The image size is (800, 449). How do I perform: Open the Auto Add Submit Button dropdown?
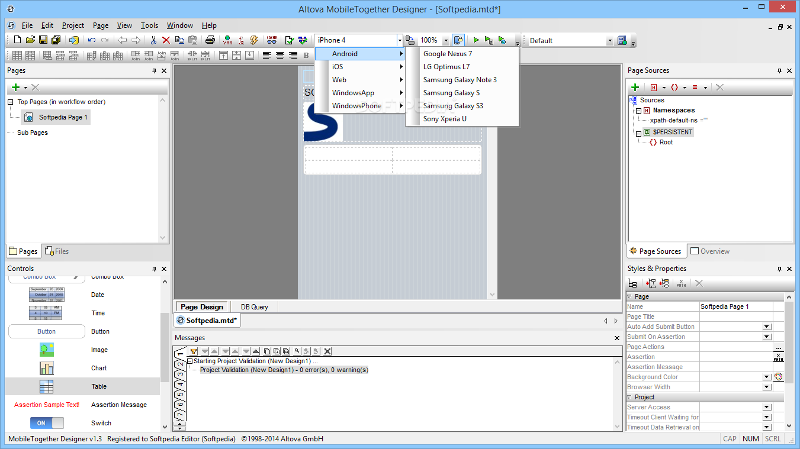[x=767, y=327]
